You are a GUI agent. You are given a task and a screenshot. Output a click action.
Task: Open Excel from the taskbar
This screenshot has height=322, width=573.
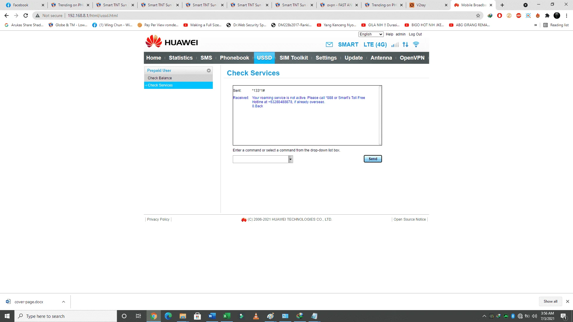227,316
